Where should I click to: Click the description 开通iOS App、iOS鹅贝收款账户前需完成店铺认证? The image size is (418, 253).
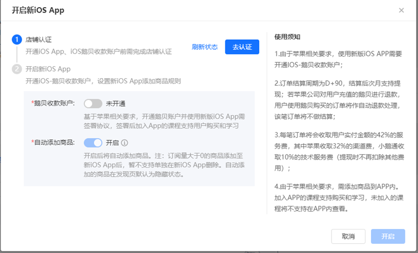click(x=98, y=51)
